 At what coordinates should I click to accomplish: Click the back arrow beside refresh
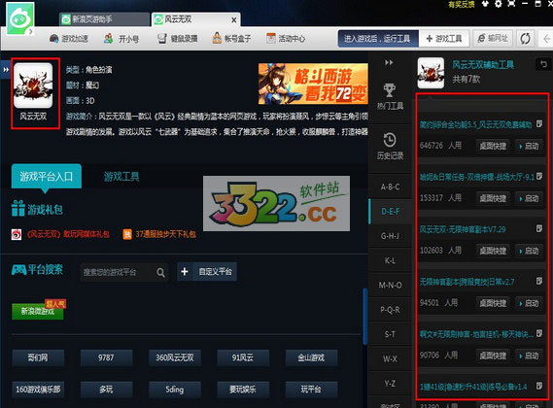coord(546,38)
